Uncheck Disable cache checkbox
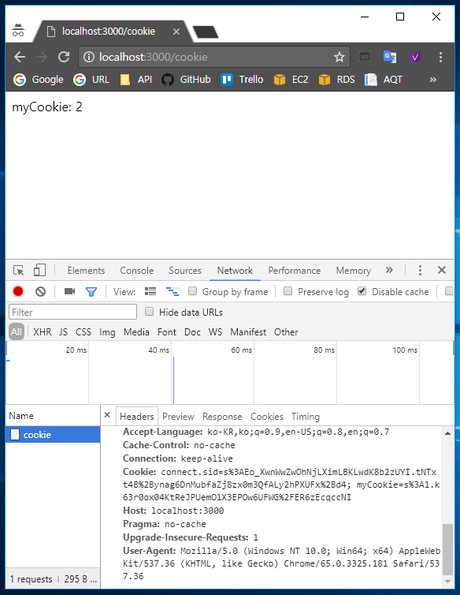460x595 pixels. tap(362, 291)
